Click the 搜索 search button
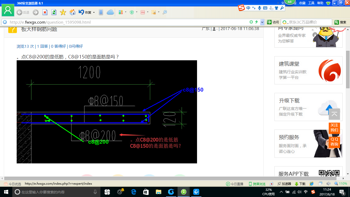350x197 pixels. (x=341, y=22)
